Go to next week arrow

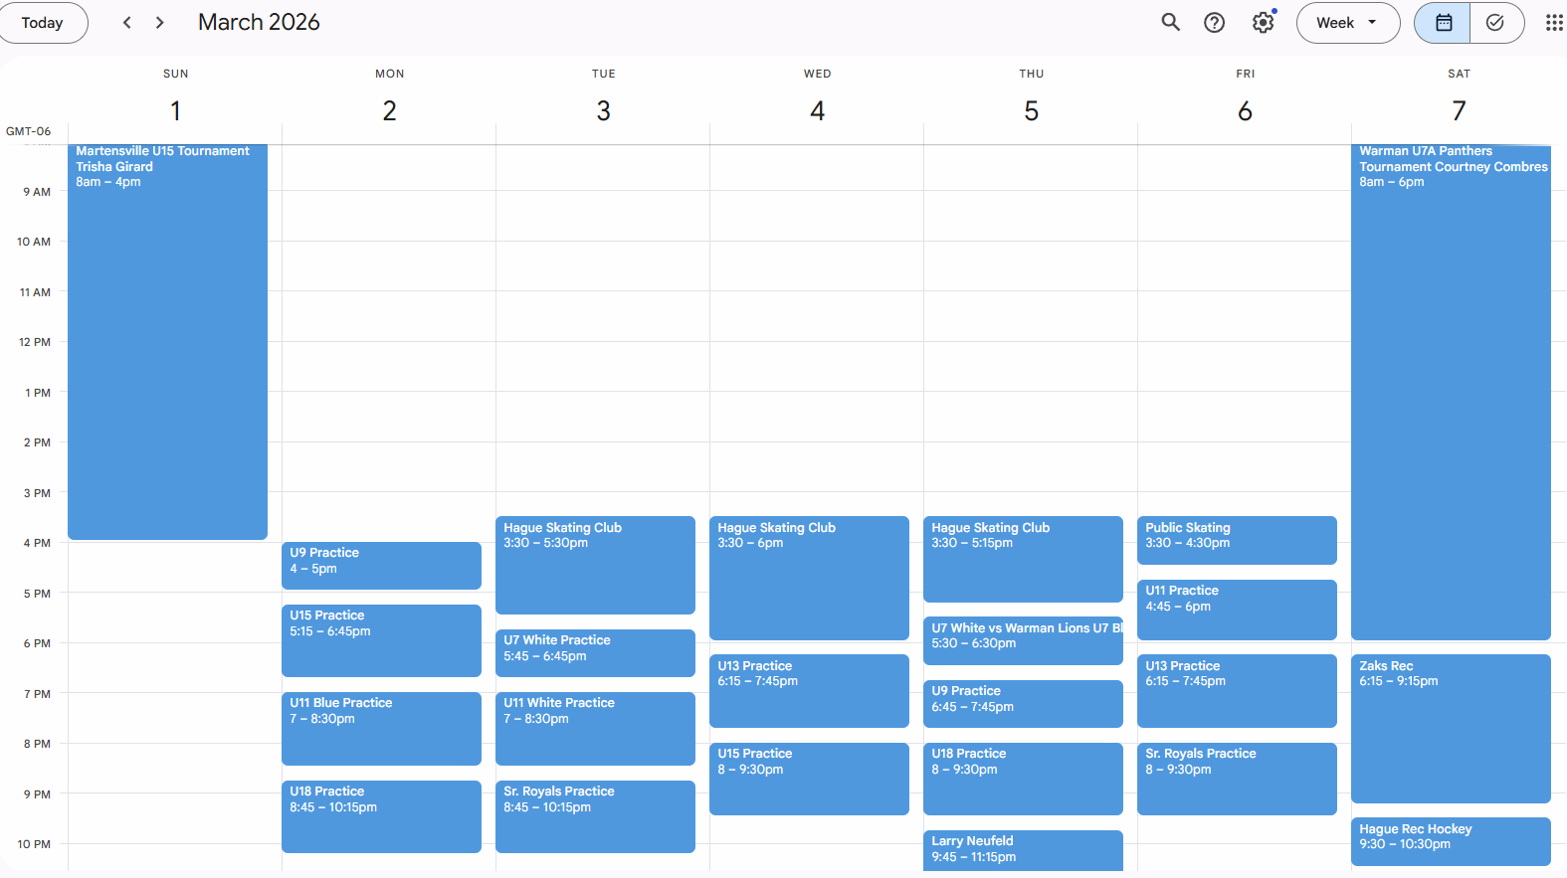[159, 23]
